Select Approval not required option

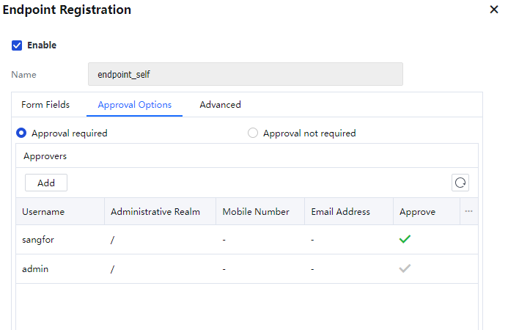point(253,133)
